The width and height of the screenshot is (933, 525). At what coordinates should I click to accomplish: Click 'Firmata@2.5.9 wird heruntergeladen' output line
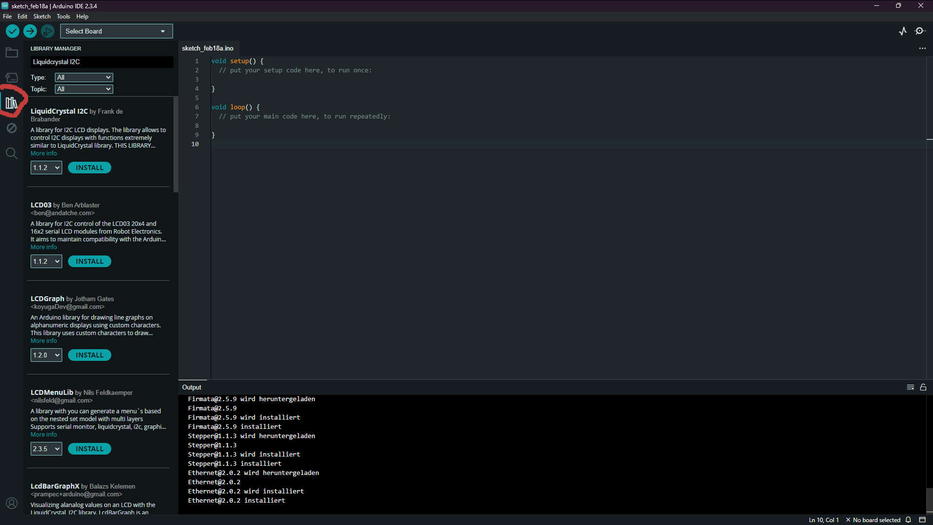coord(252,399)
